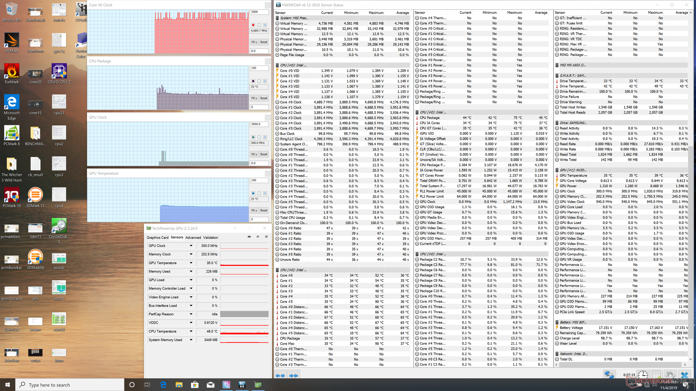The width and height of the screenshot is (696, 391).
Task: Click Fit y in Core #0 Clock graph
Action: 254,42
